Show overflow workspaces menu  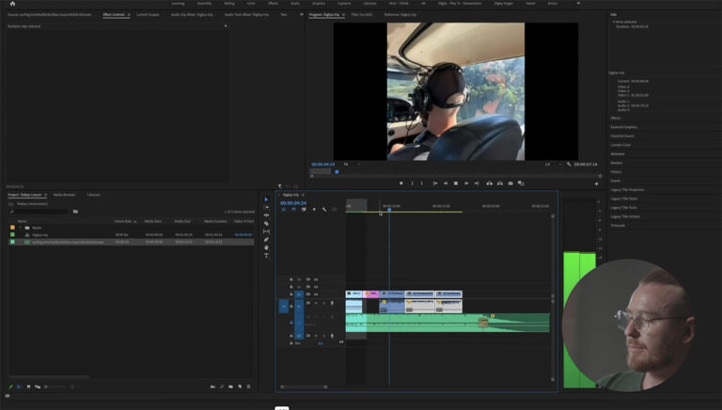578,3
